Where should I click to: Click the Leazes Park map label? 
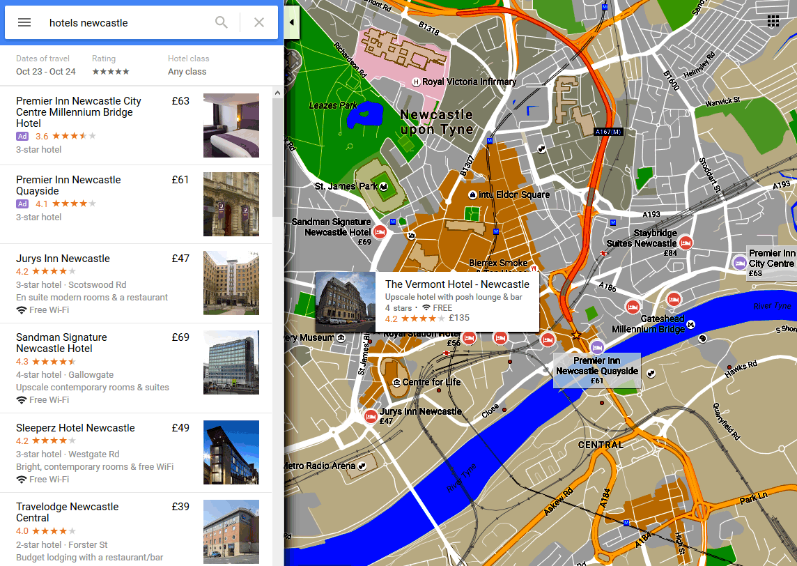(334, 106)
